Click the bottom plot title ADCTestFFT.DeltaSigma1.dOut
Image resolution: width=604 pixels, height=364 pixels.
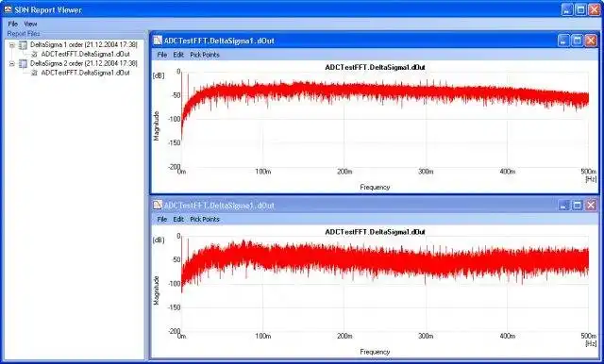375,232
